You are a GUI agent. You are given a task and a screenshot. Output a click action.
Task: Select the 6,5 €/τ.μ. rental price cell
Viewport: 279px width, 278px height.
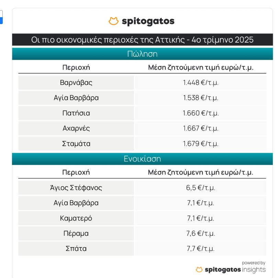[201, 188]
